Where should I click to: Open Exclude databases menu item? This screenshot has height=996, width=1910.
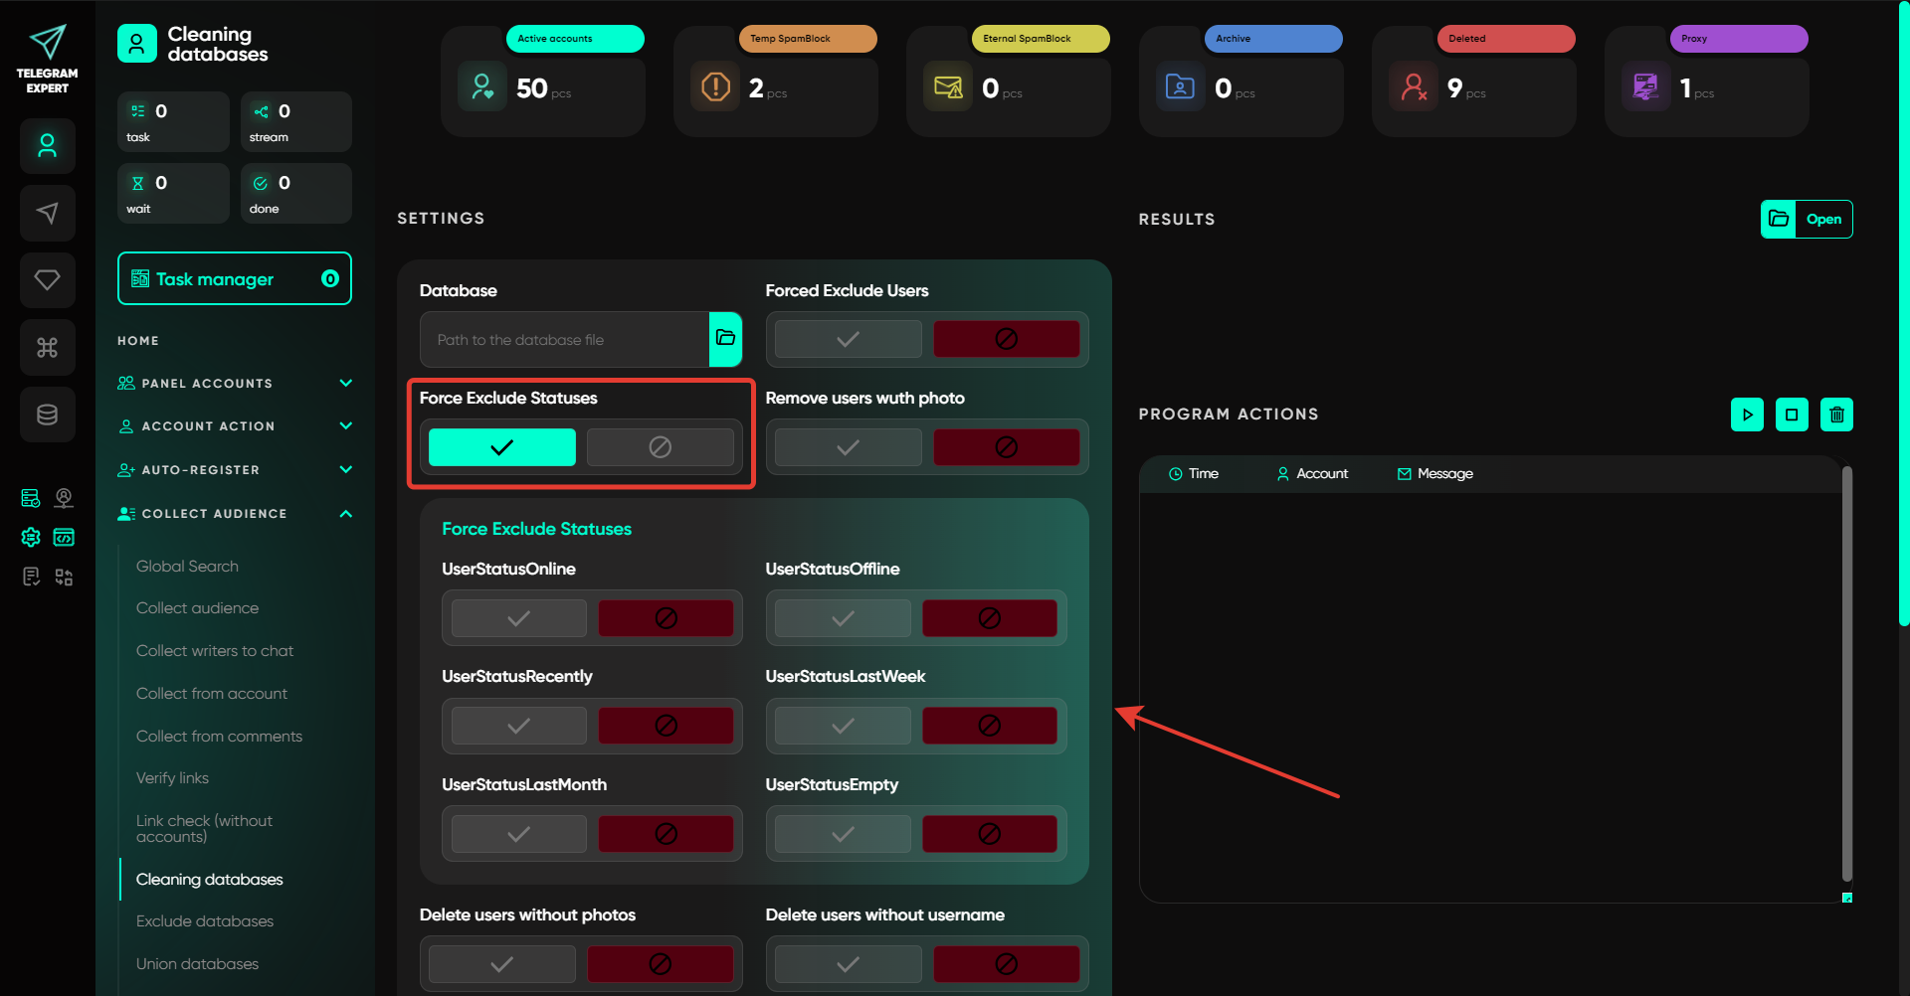205,921
